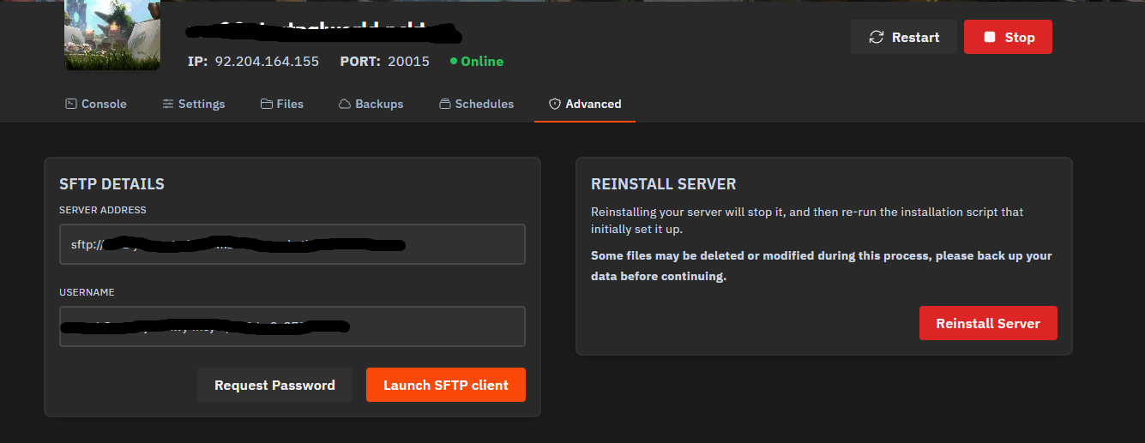The image size is (1145, 443).
Task: Request the SFTP password
Action: [274, 385]
